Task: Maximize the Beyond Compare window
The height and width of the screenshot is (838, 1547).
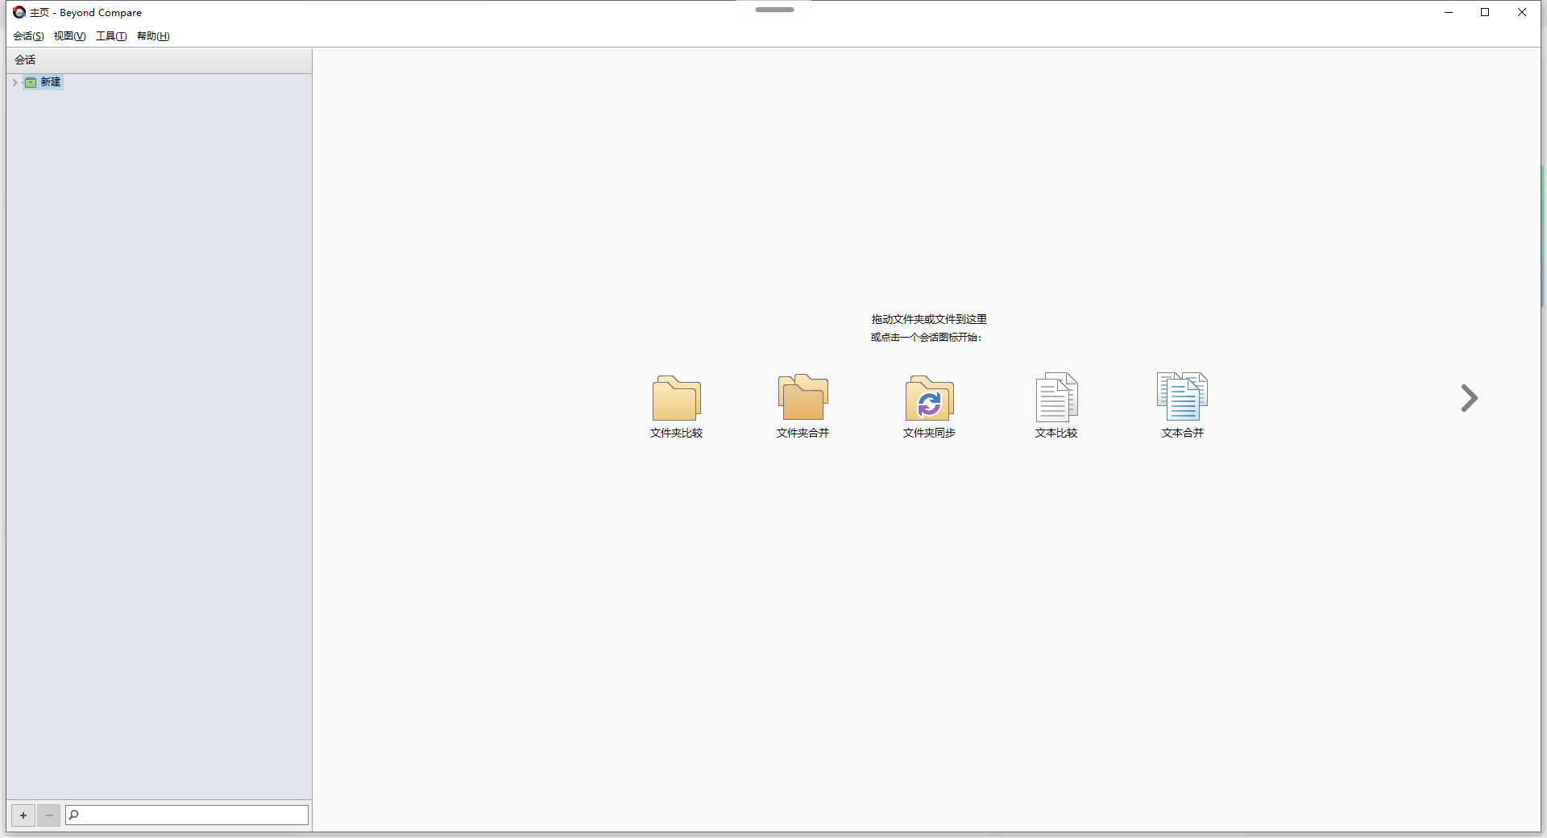Action: (1485, 12)
